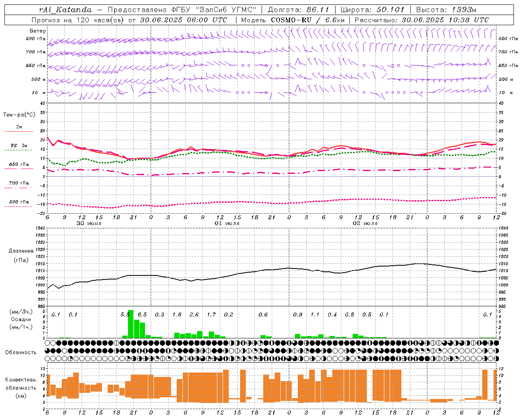
Task: Click the 2м temperature legend entry
Action: [x=19, y=127]
